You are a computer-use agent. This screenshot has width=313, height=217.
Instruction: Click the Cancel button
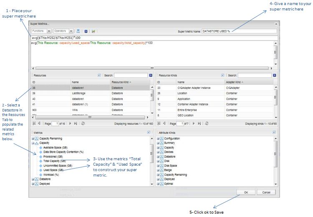click(x=266, y=192)
